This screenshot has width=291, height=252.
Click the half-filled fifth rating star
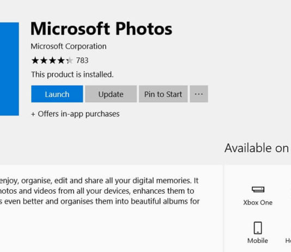point(69,61)
